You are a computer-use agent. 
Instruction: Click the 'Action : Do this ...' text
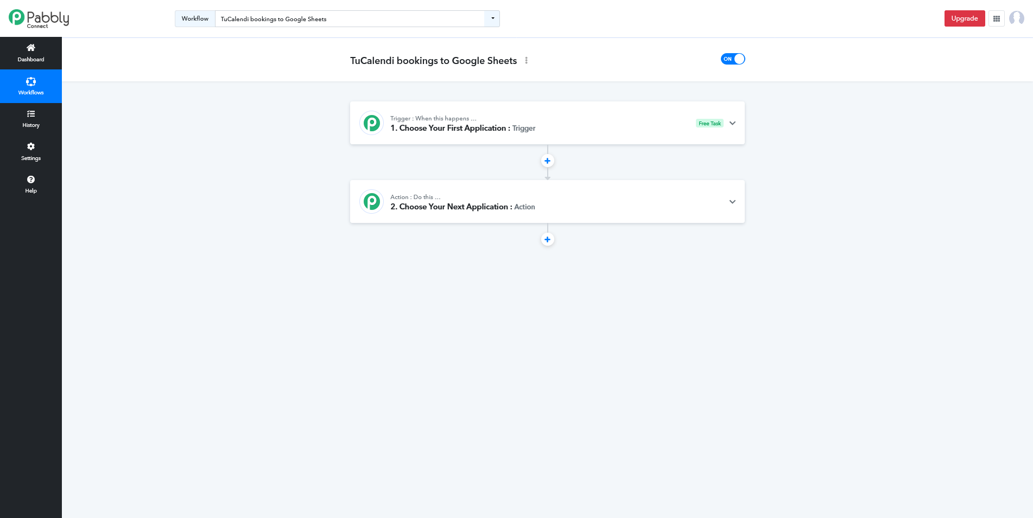(415, 197)
